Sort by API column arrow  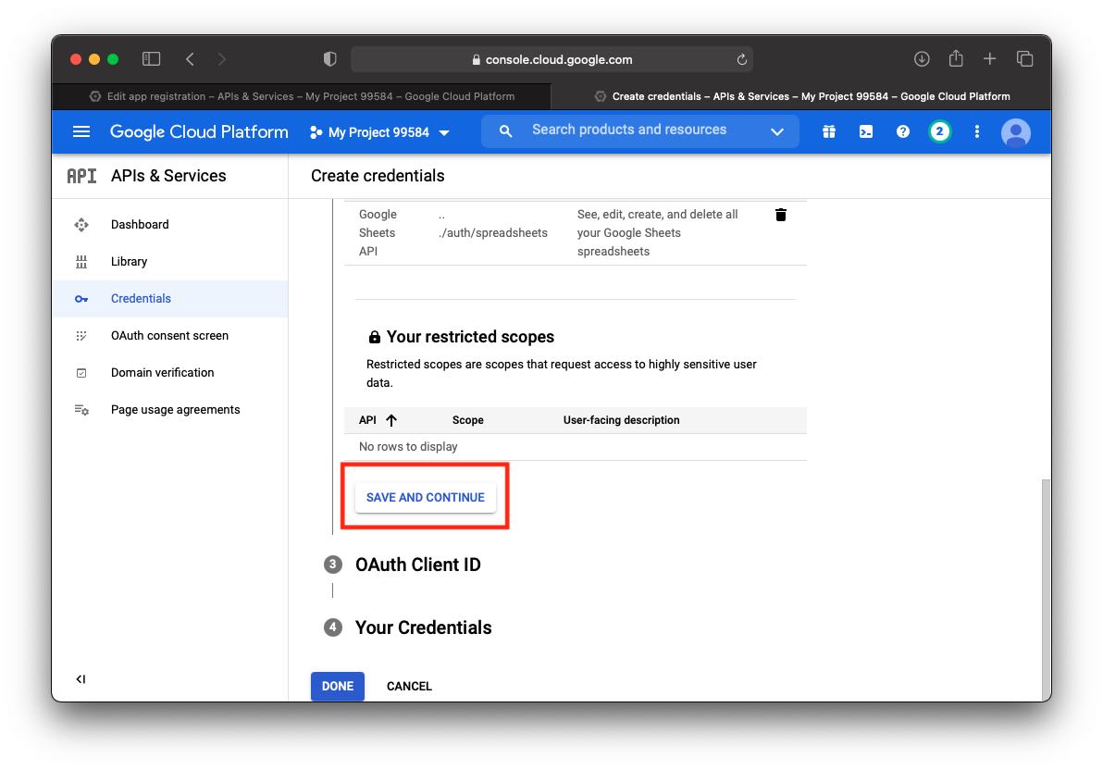[391, 420]
